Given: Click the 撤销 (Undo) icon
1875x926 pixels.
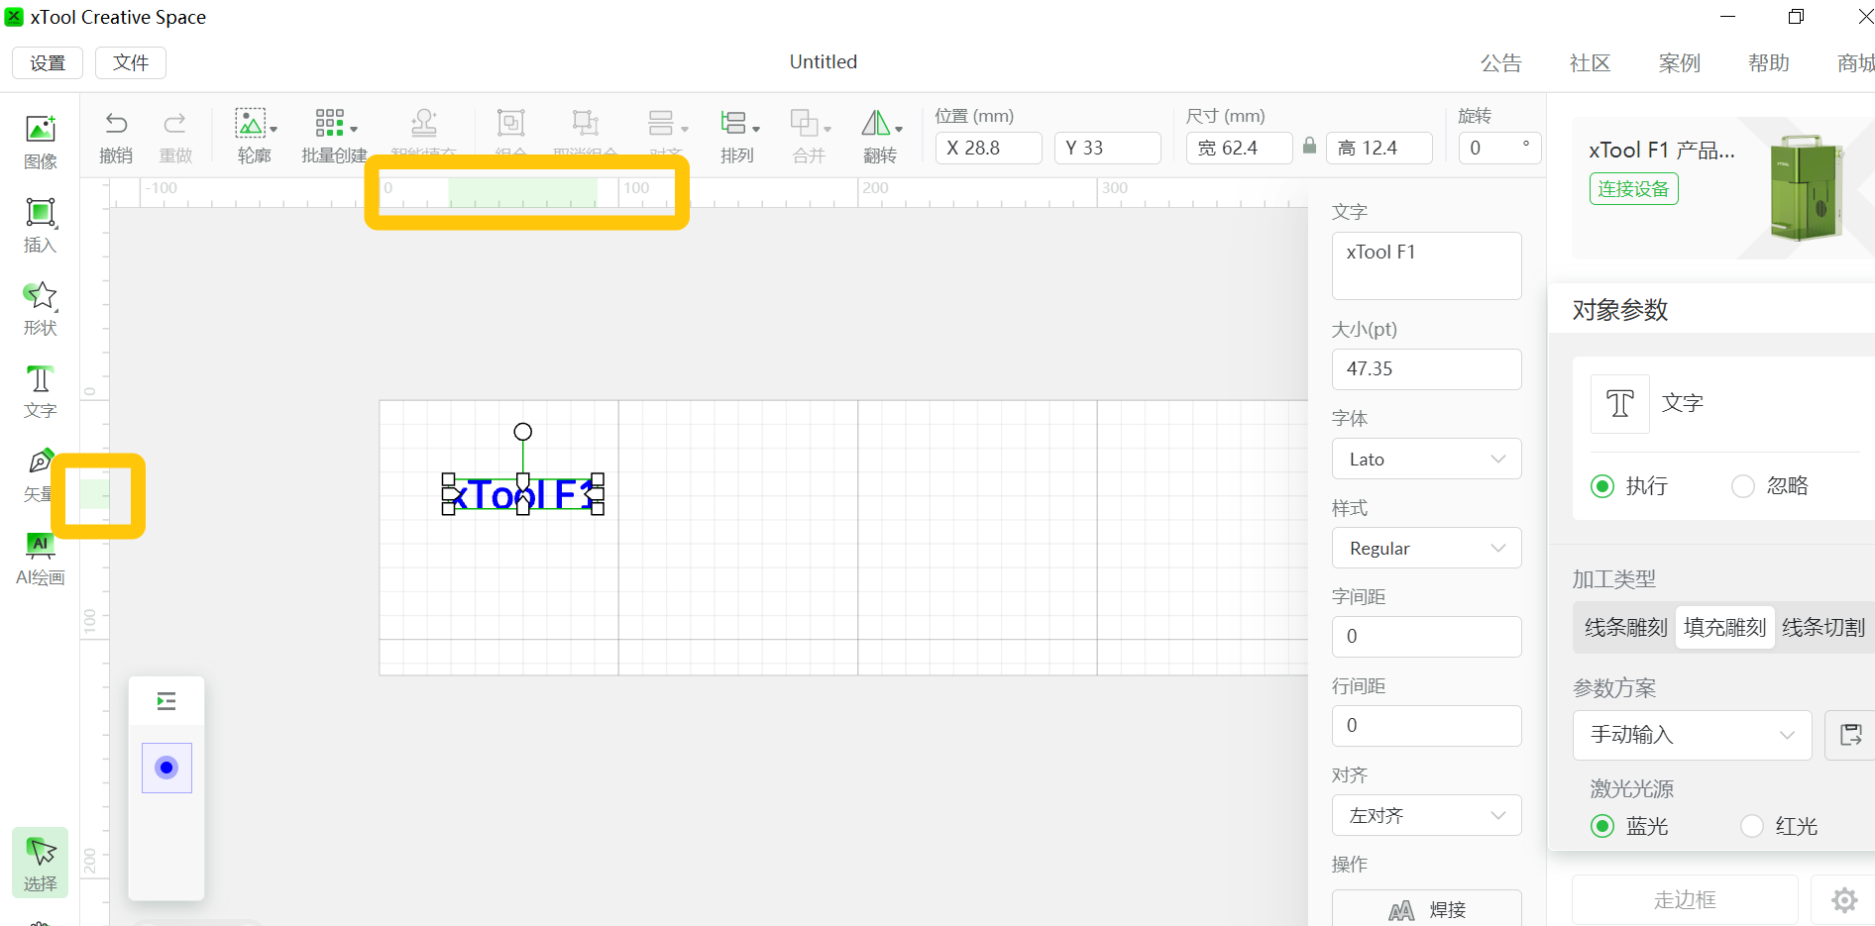Looking at the screenshot, I should (116, 137).
